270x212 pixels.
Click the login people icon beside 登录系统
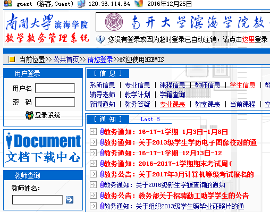click(x=29, y=115)
